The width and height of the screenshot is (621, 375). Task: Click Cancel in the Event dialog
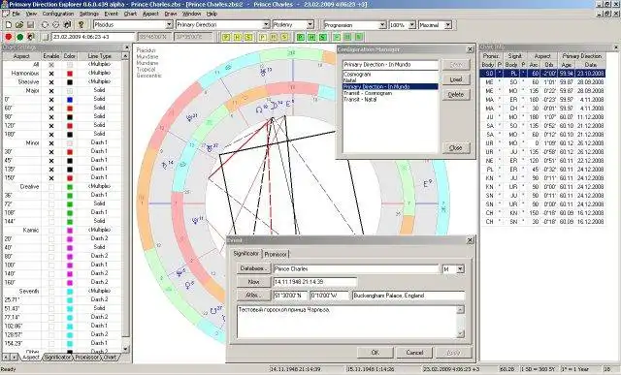coord(414,352)
